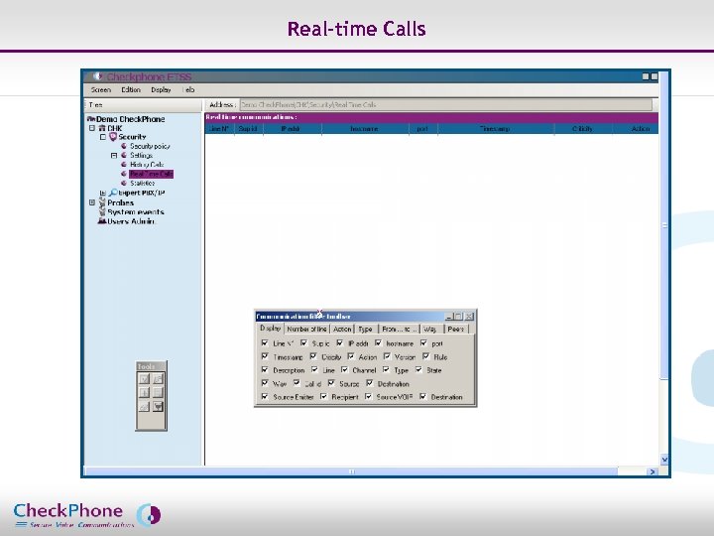Image resolution: width=714 pixels, height=536 pixels.
Task: Expand the Expert PBX/IP node
Action: click(103, 193)
